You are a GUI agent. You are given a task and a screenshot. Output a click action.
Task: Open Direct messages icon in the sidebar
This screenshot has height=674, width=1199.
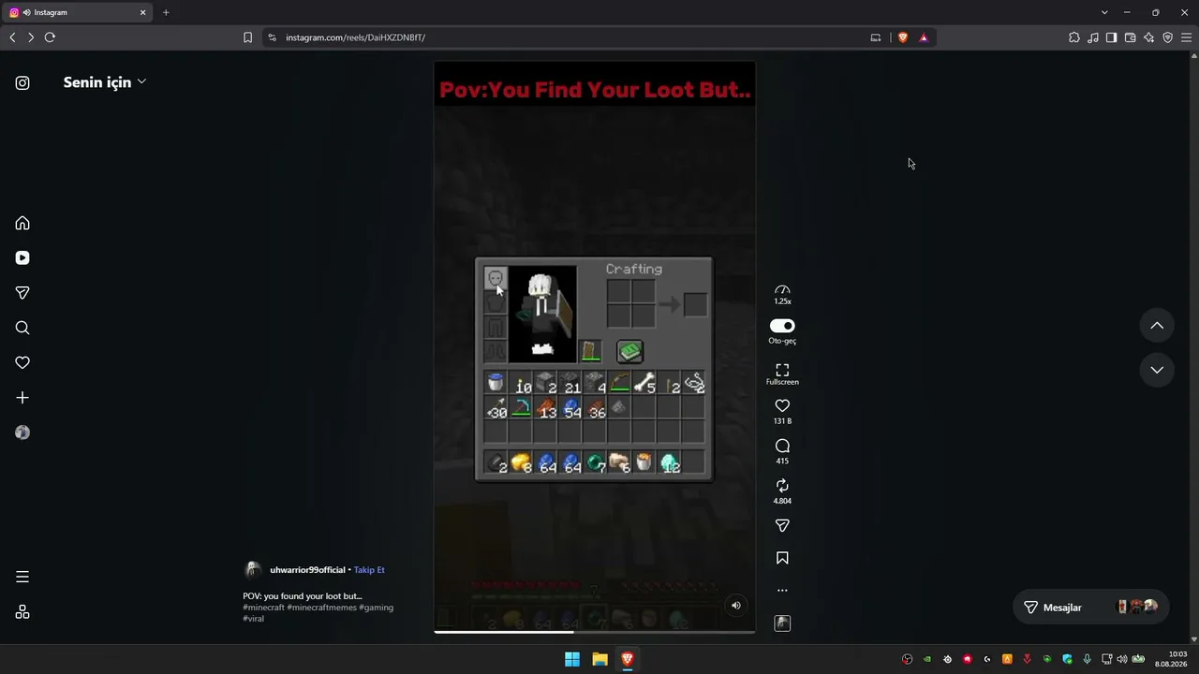point(22,293)
